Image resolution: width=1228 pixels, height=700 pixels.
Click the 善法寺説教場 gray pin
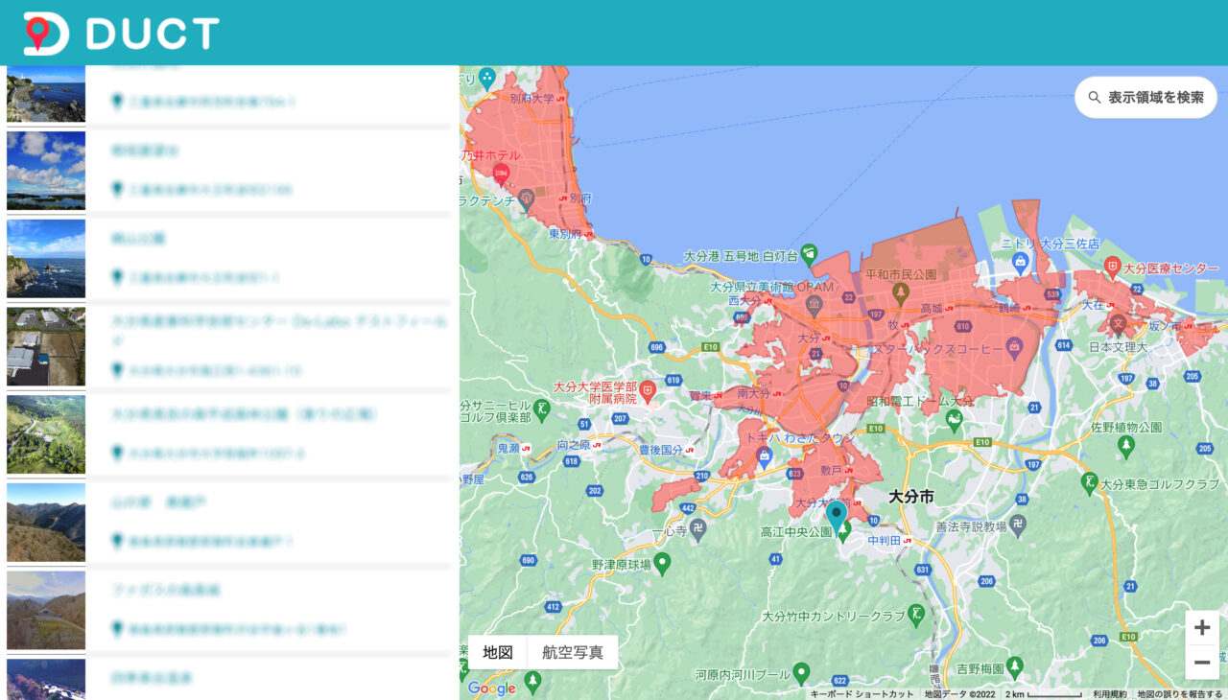click(x=1018, y=525)
